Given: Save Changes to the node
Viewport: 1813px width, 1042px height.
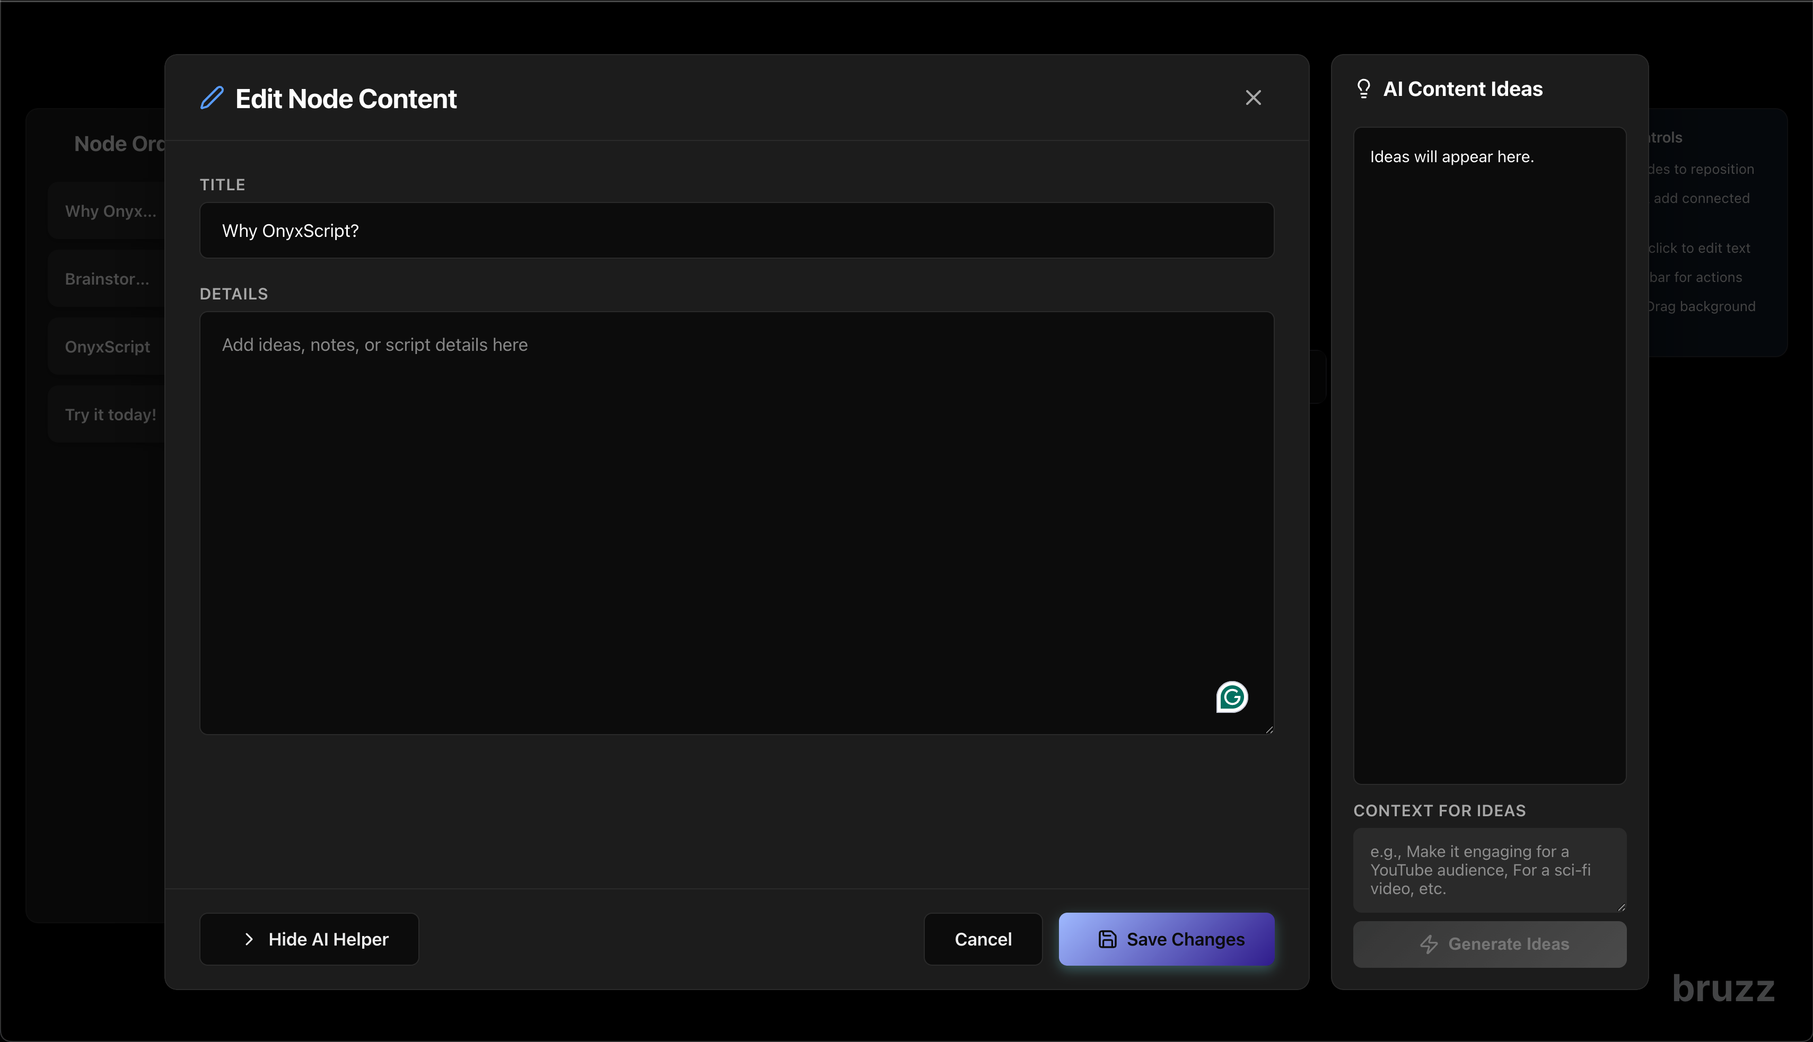Looking at the screenshot, I should (1167, 939).
